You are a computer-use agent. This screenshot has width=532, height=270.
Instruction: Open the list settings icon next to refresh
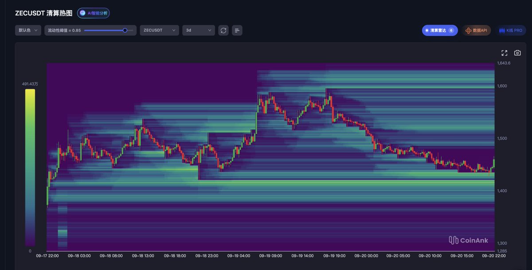click(237, 30)
